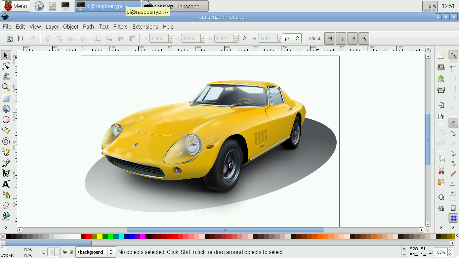This screenshot has width=459, height=258.
Task: Click the Cut scissors icon
Action: (441, 170)
